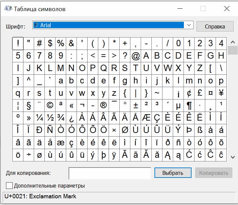This screenshot has width=238, height=205.
Task: Click the at sign @ character
Action: pyautogui.click(x=135, y=55)
